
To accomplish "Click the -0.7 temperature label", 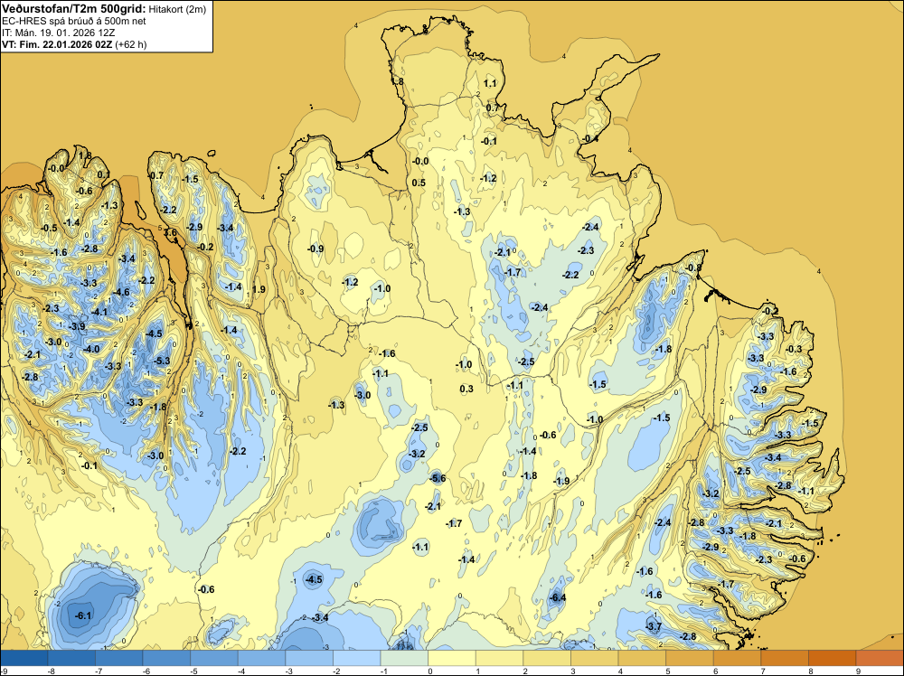I will point(156,175).
